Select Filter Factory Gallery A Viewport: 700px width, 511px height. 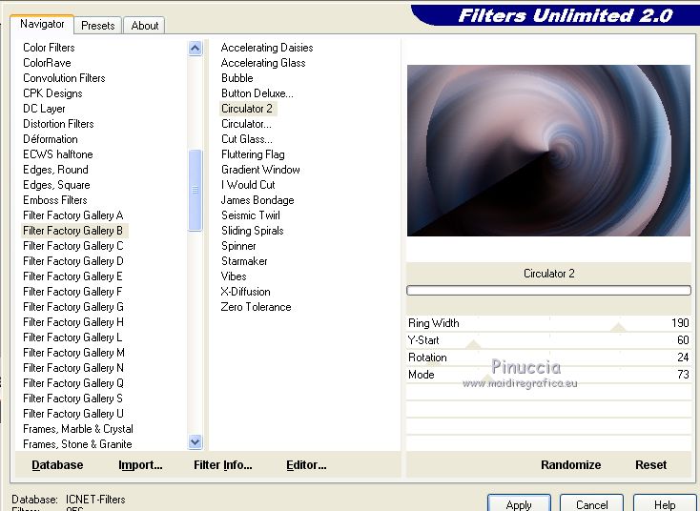(x=72, y=215)
